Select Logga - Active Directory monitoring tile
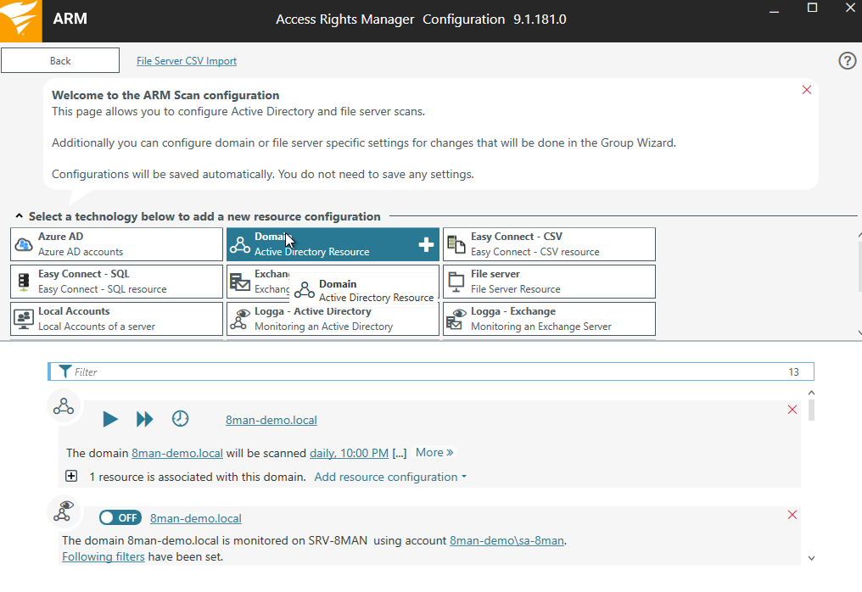Image resolution: width=862 pixels, height=592 pixels. coord(333,319)
